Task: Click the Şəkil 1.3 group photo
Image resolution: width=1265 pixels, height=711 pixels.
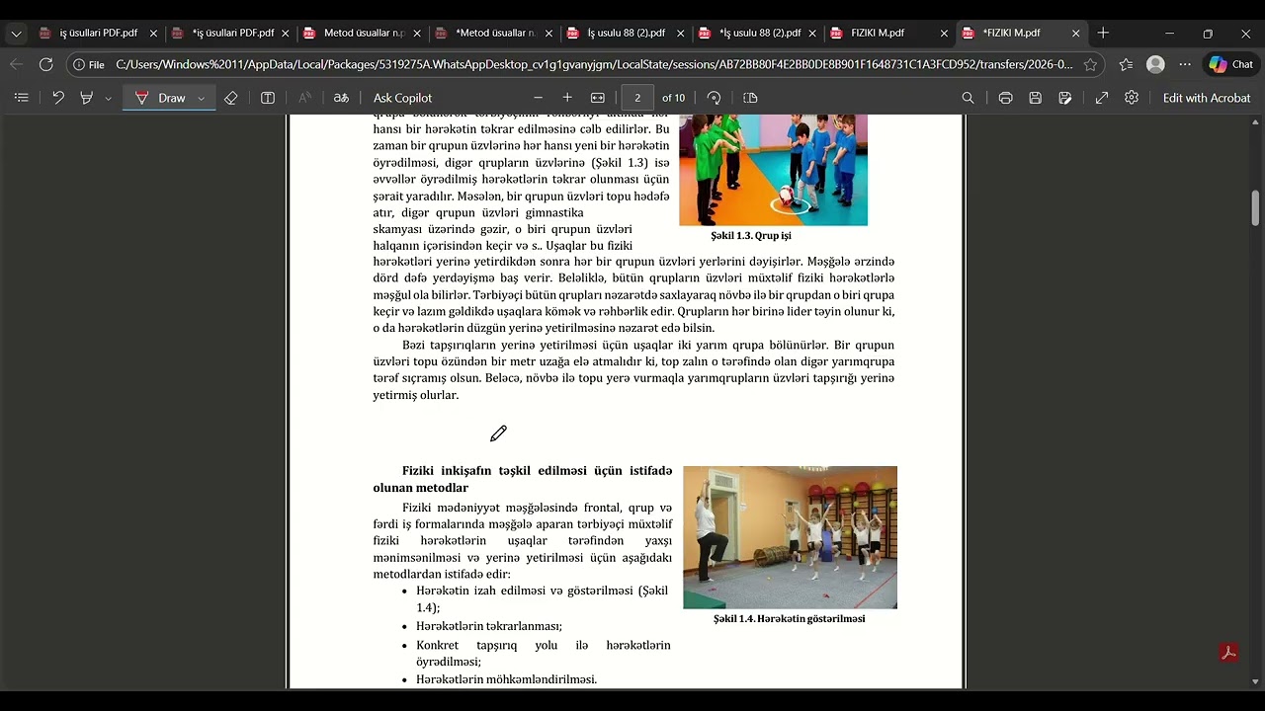Action: tap(773, 170)
